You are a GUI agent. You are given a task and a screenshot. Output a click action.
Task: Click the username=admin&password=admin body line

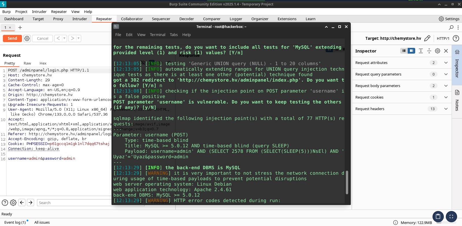coord(42,158)
